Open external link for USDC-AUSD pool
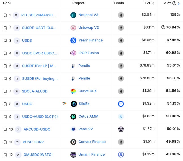The image size is (183, 161). coord(17,117)
